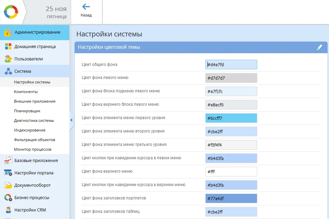329x219 pixels.
Task: Click the back arrow icon
Action: click(x=86, y=7)
